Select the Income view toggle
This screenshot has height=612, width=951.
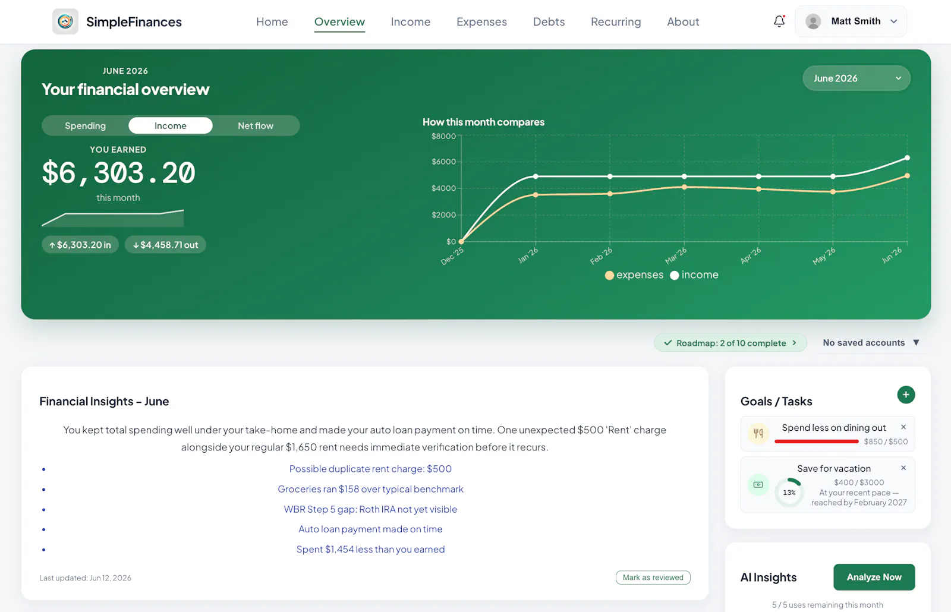pos(171,125)
